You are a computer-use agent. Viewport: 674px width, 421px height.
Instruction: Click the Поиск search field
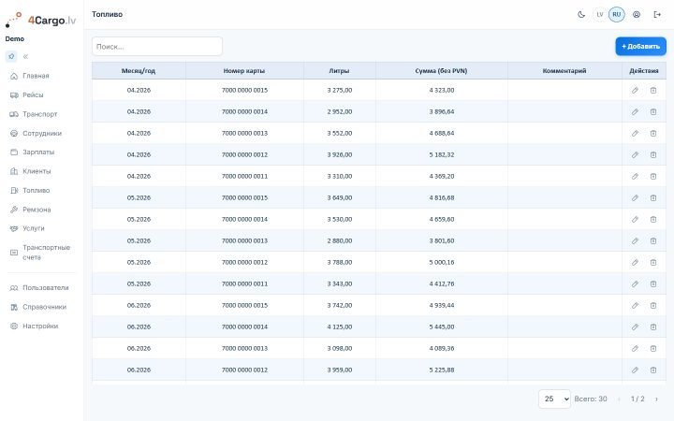point(157,47)
